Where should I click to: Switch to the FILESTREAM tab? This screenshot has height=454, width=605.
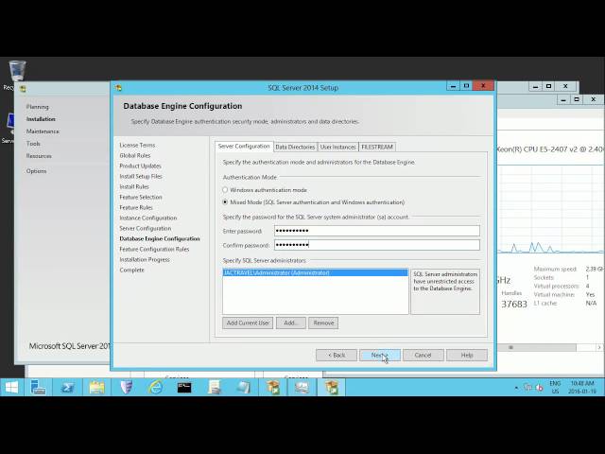point(377,148)
